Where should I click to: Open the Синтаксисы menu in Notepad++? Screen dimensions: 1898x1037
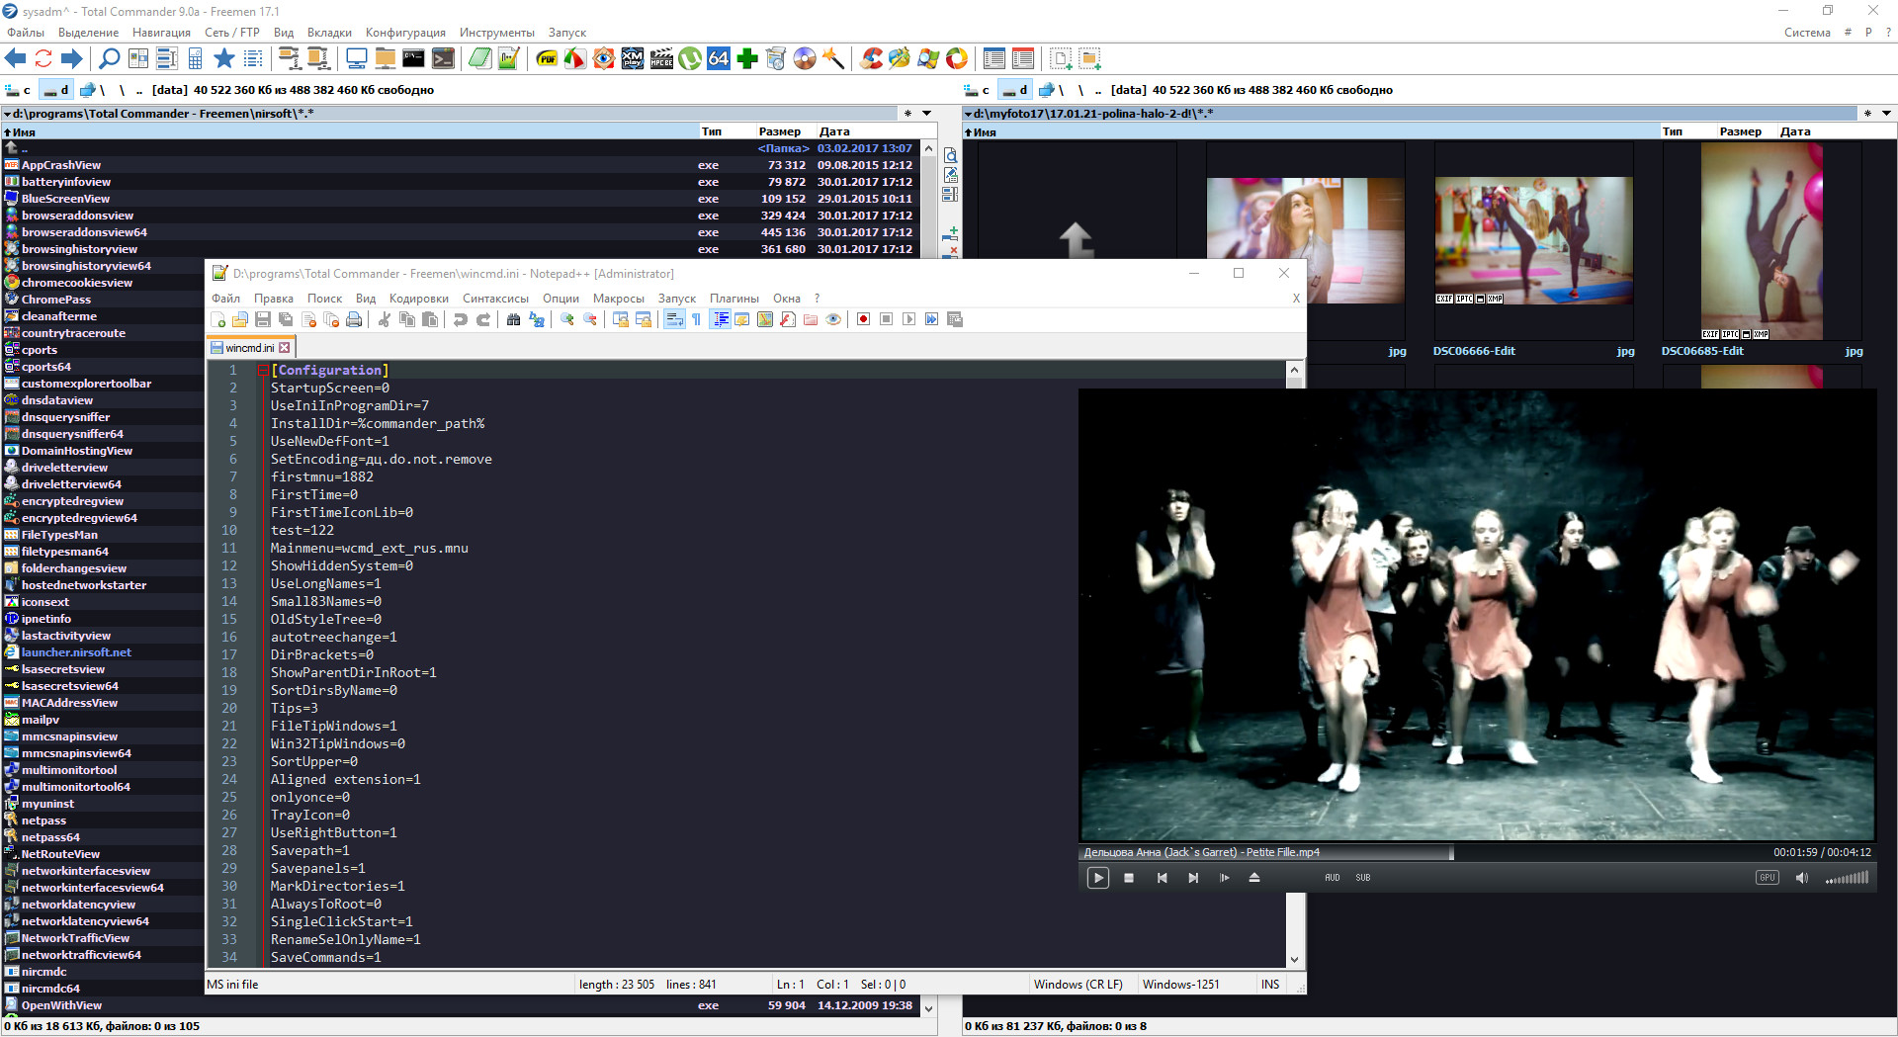point(495,299)
